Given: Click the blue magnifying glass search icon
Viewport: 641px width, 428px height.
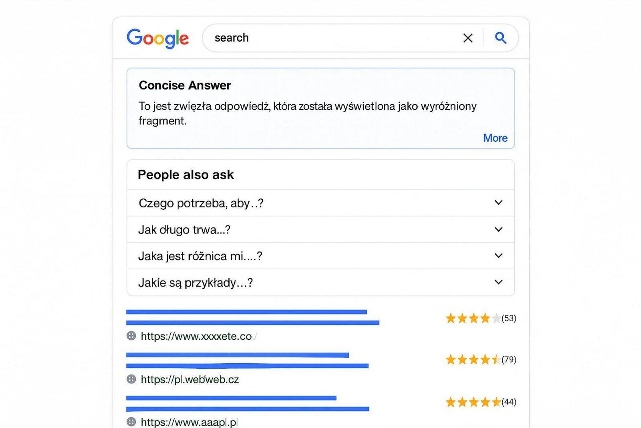Looking at the screenshot, I should click(x=501, y=38).
